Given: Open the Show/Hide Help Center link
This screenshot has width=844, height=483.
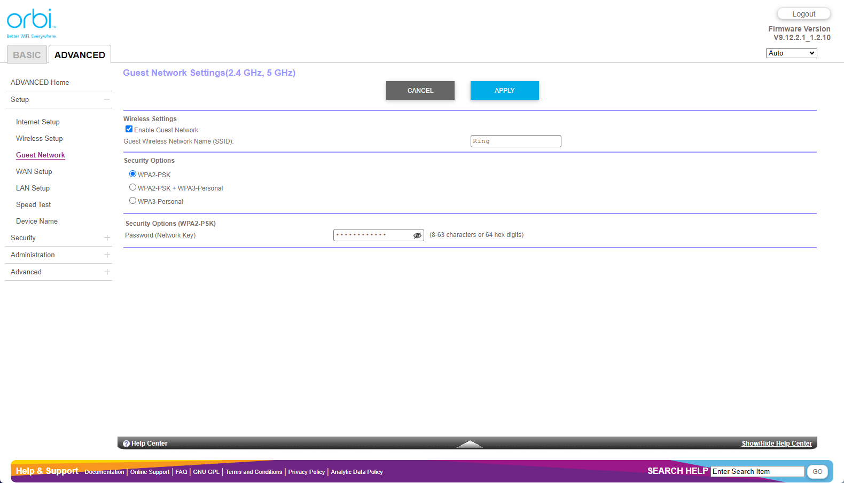Looking at the screenshot, I should 776,444.
